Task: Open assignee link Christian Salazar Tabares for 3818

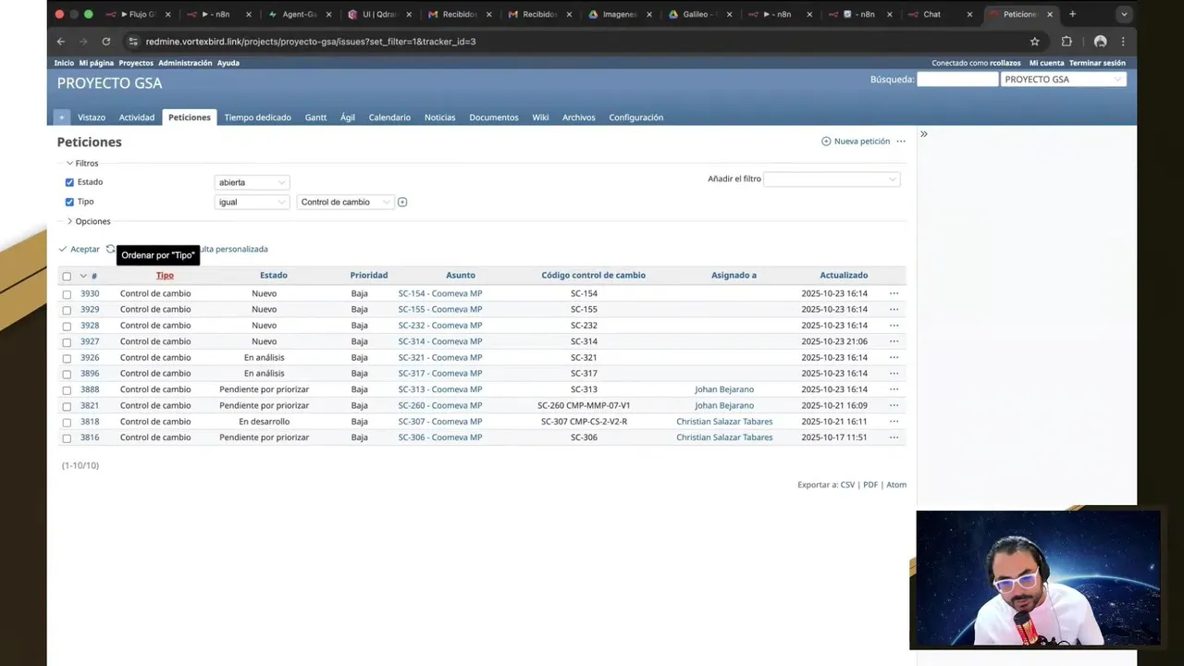Action: 724,422
